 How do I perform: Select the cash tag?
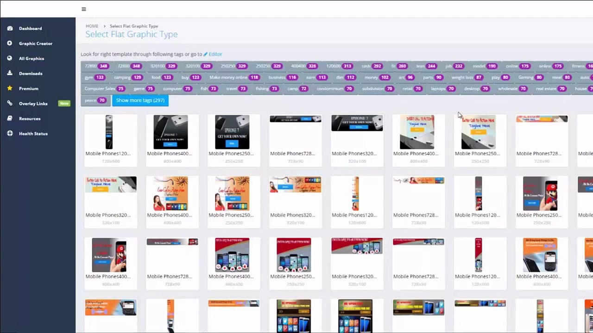pyautogui.click(x=371, y=66)
